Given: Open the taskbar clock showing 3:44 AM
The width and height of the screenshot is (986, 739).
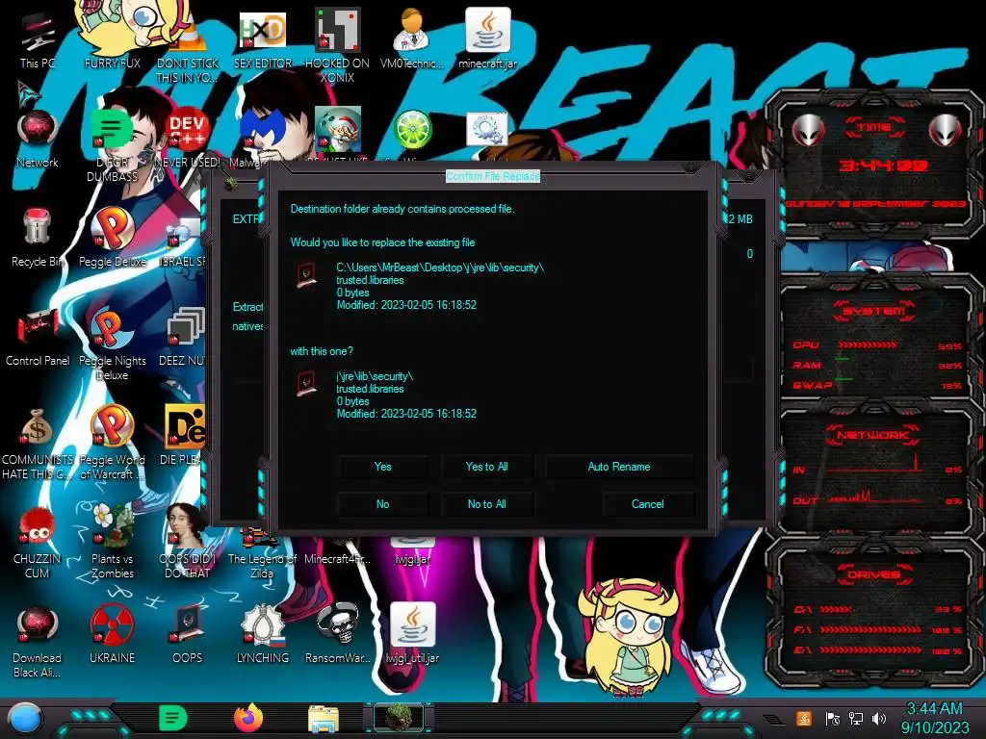Looking at the screenshot, I should click(934, 718).
